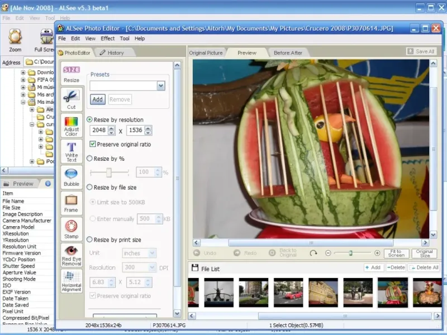Viewport: 447px width, 335px height.
Task: Open the Photo Editor File menu
Action: pyautogui.click(x=62, y=39)
